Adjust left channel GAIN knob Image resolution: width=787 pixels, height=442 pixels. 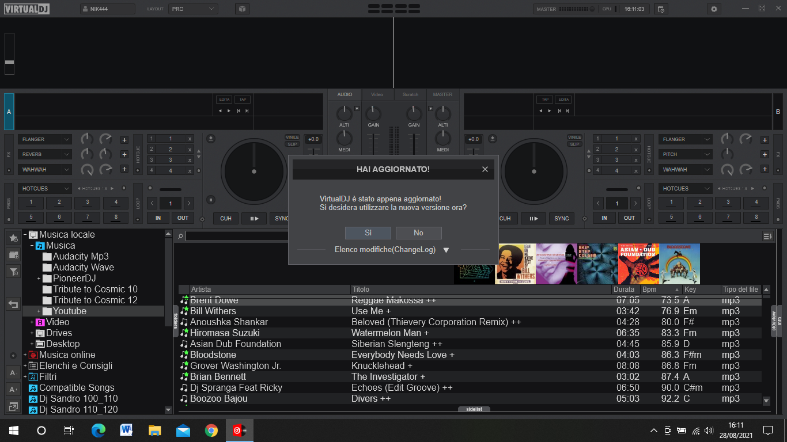pyautogui.click(x=373, y=113)
